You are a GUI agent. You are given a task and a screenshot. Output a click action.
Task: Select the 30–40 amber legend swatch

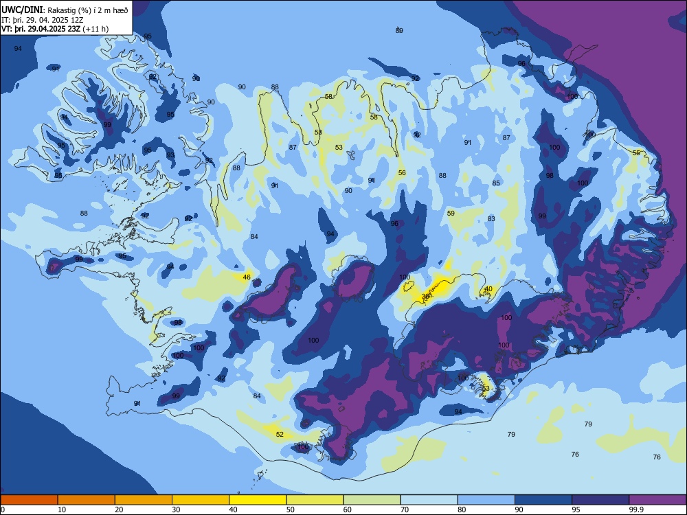pyautogui.click(x=201, y=500)
